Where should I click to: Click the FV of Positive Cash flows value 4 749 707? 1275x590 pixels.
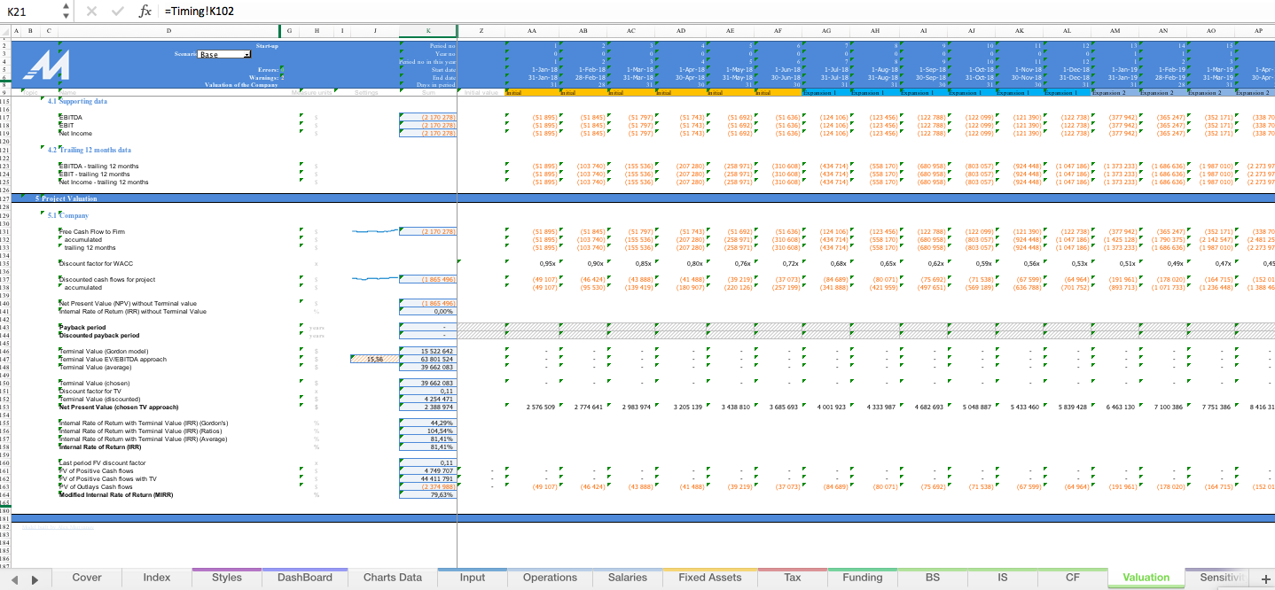point(428,470)
